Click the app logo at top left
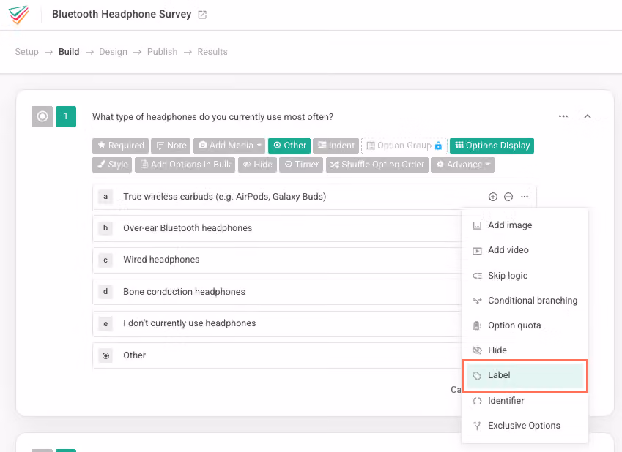 pyautogui.click(x=18, y=14)
